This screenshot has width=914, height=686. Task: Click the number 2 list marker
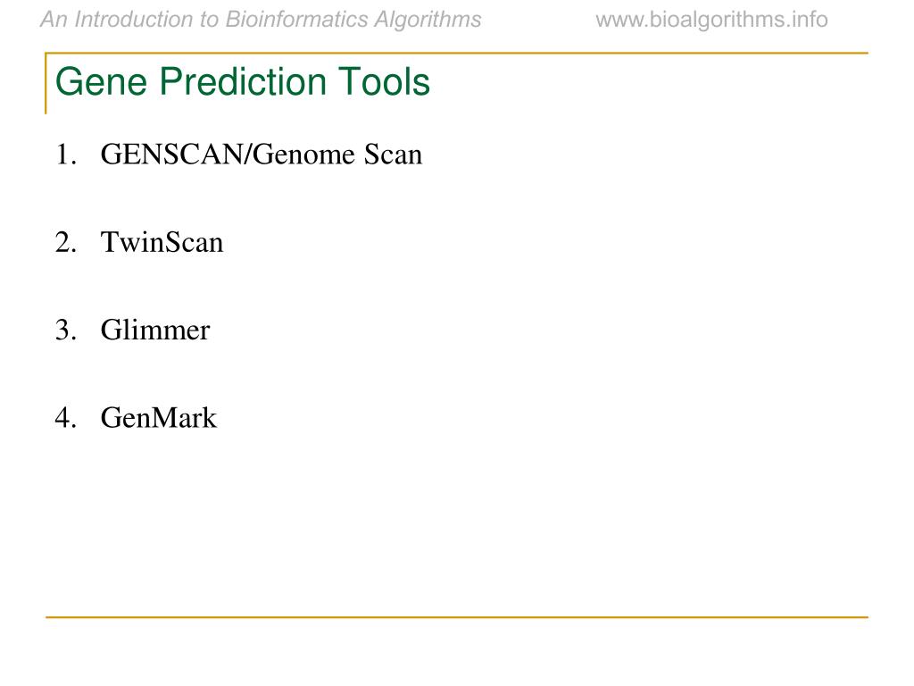(x=66, y=242)
